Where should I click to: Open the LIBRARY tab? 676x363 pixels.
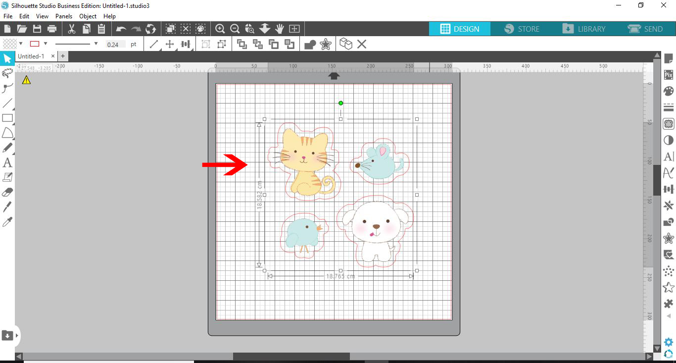tap(583, 29)
